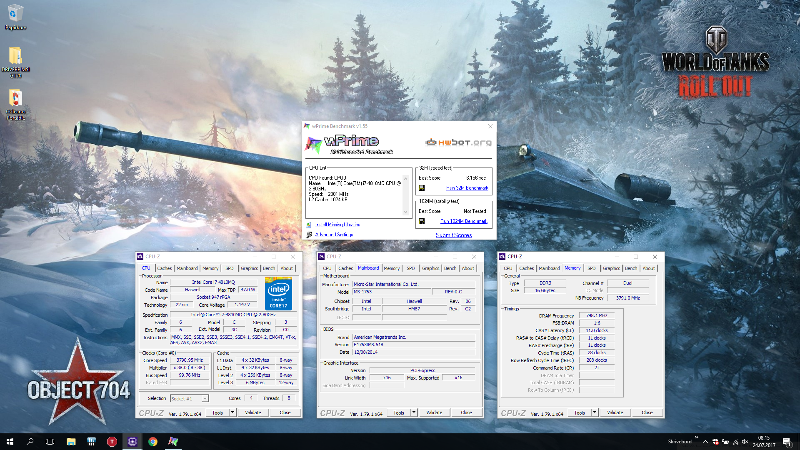Click the Windows Defender shield tray icon
The image size is (800, 450).
[x=715, y=442]
